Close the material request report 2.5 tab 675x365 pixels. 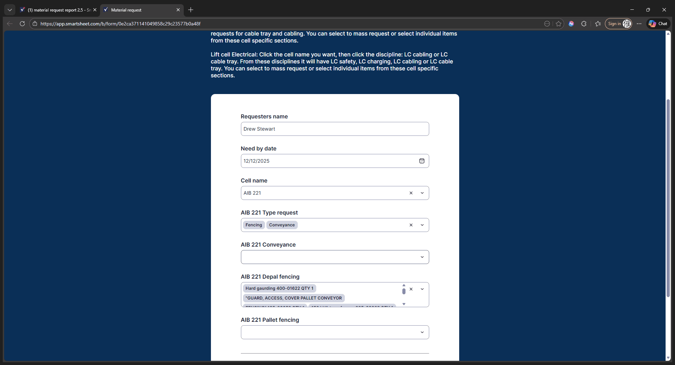(x=95, y=10)
